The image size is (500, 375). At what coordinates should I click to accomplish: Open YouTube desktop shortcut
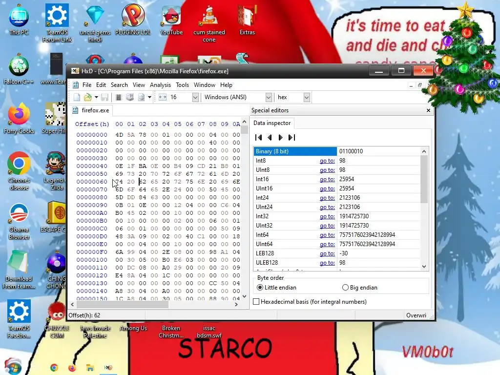click(171, 21)
